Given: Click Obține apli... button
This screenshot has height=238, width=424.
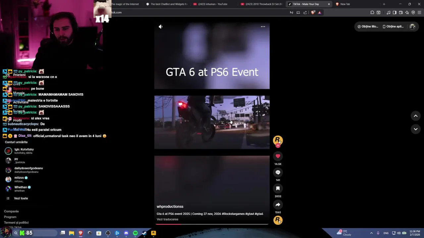Looking at the screenshot, I should coord(393,26).
